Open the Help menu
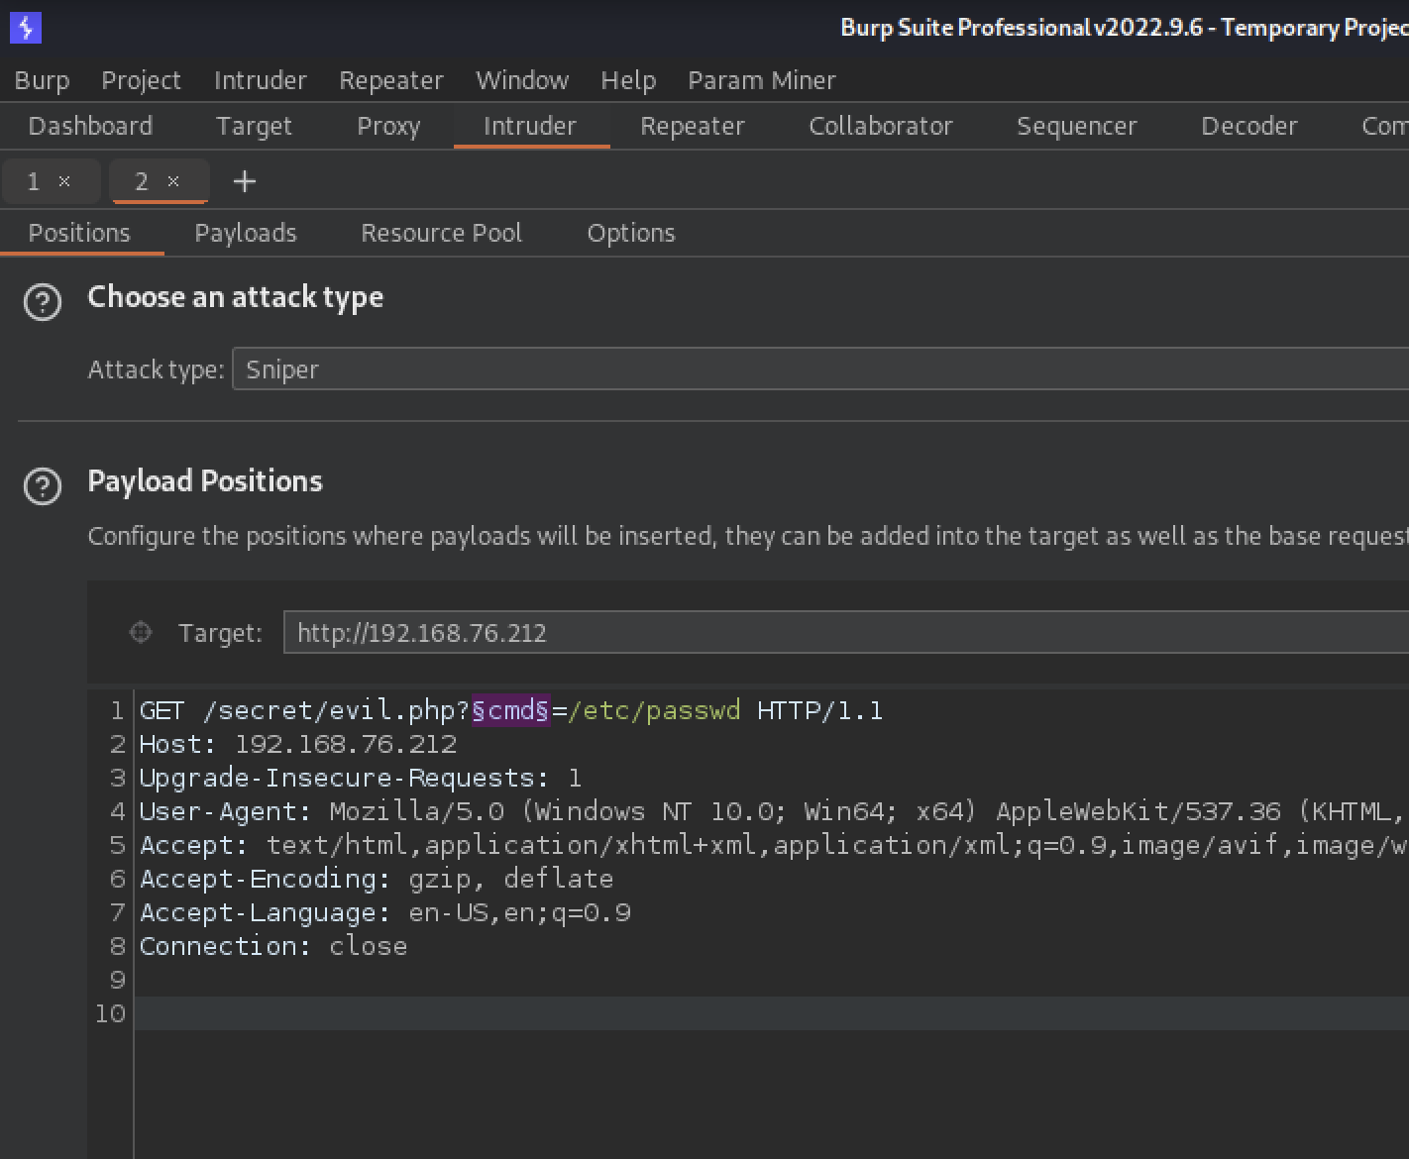1409x1159 pixels. [x=628, y=80]
